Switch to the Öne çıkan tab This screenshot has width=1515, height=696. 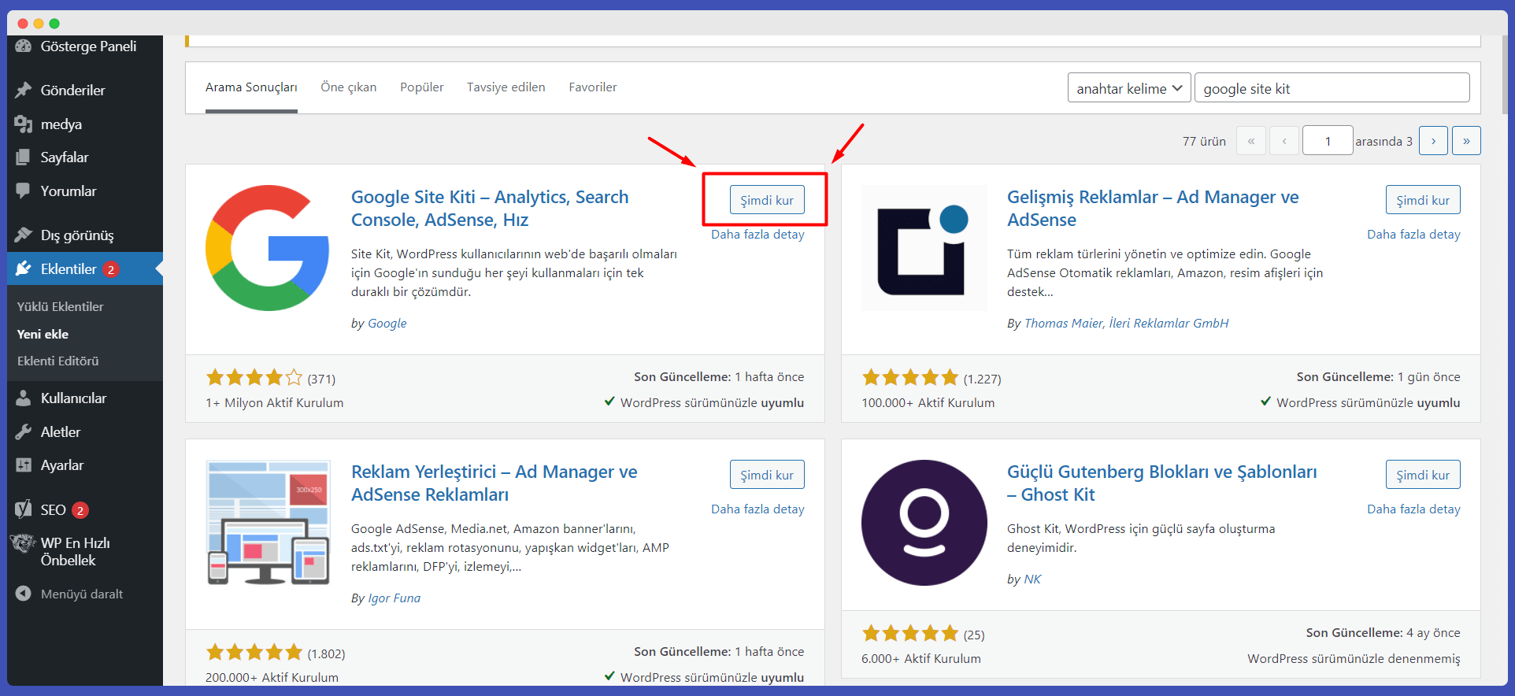tap(348, 87)
